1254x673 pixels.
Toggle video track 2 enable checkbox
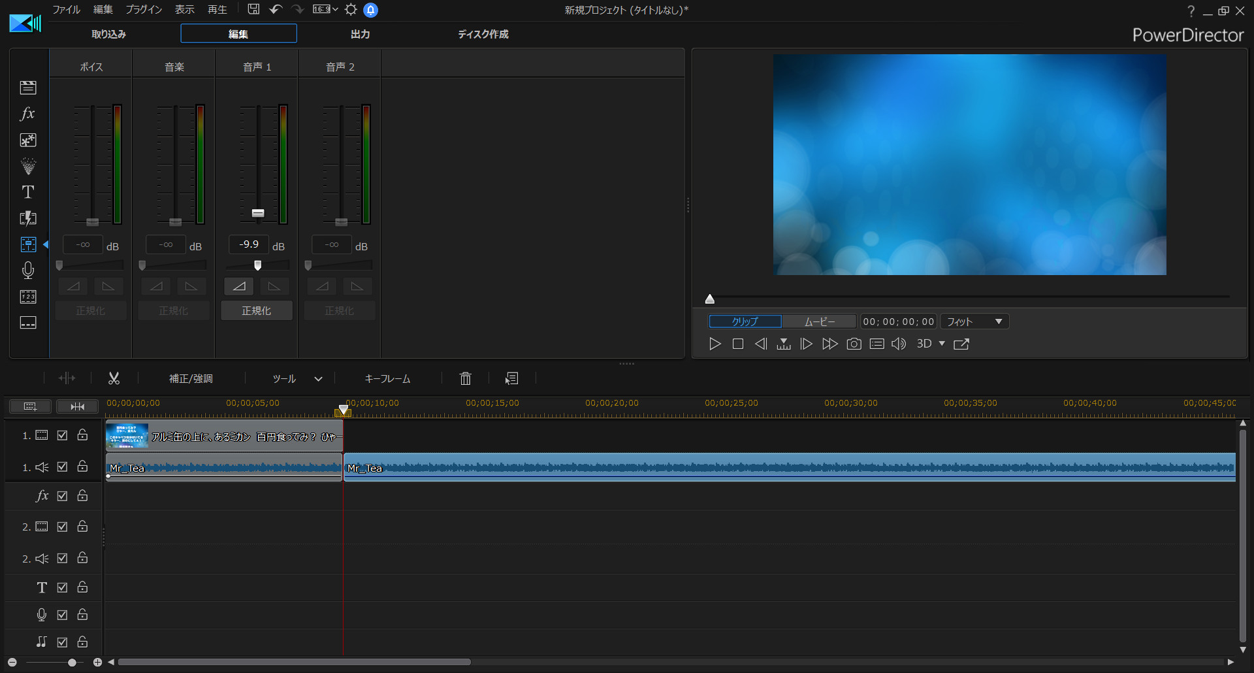62,526
